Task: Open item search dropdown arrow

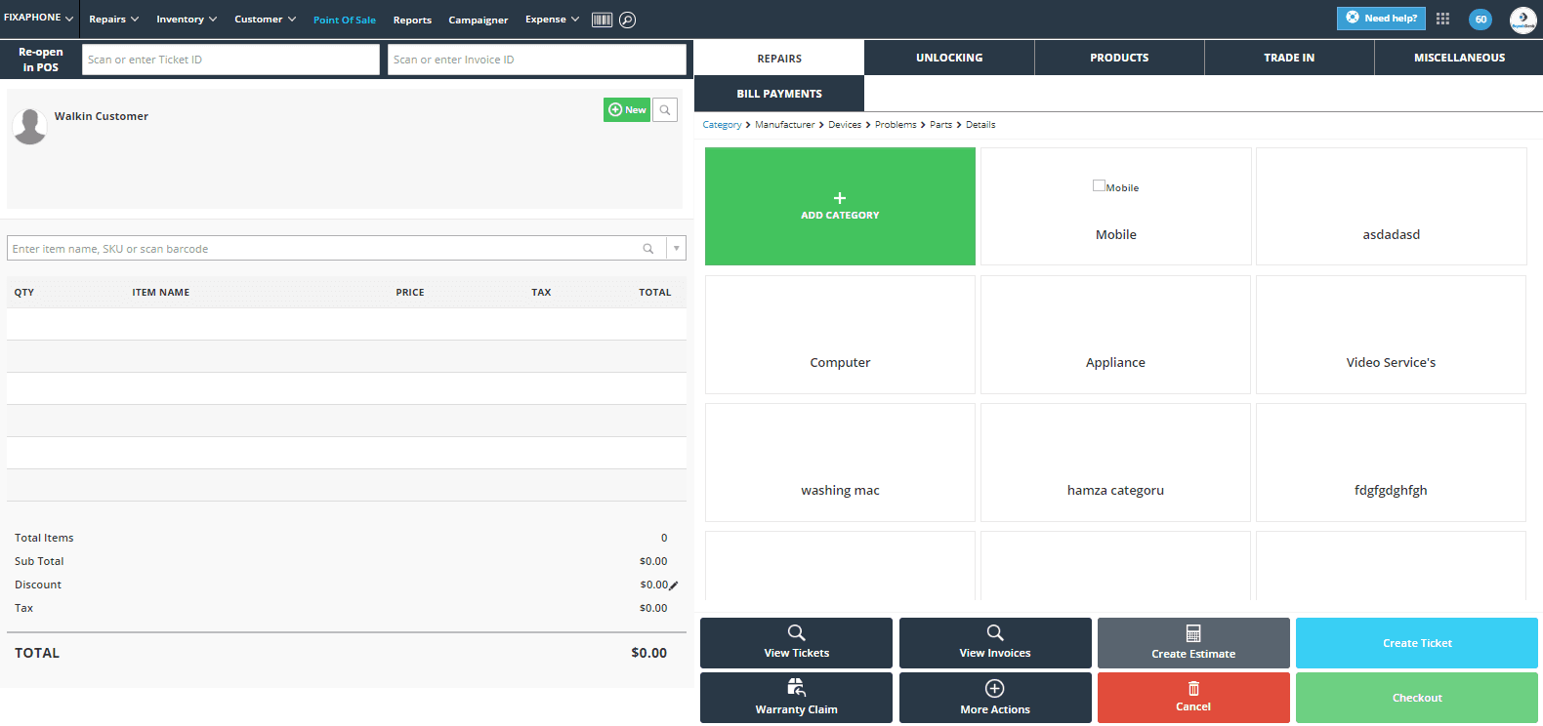Action: tap(676, 249)
